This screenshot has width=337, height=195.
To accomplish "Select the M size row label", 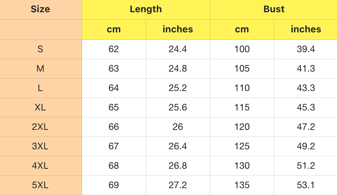I will pyautogui.click(x=40, y=69).
